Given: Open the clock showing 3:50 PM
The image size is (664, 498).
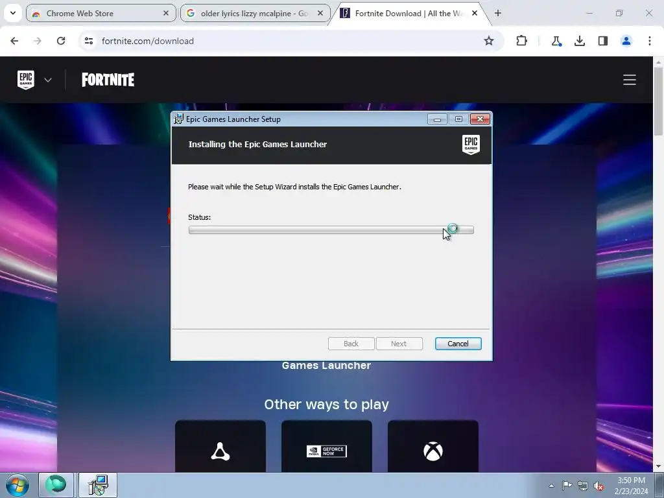Looking at the screenshot, I should tap(631, 486).
